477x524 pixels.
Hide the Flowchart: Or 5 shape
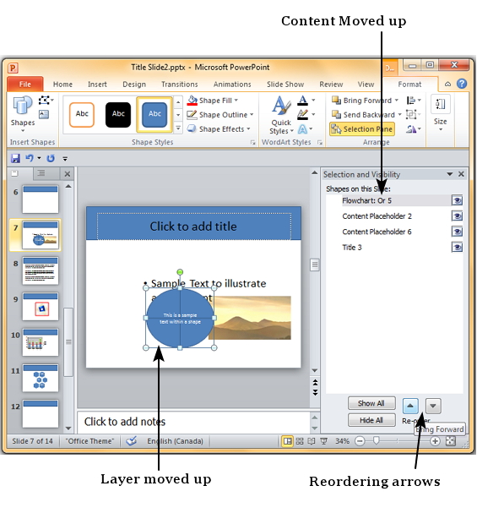click(457, 200)
